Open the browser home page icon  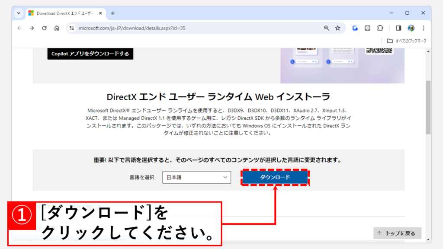click(57, 28)
